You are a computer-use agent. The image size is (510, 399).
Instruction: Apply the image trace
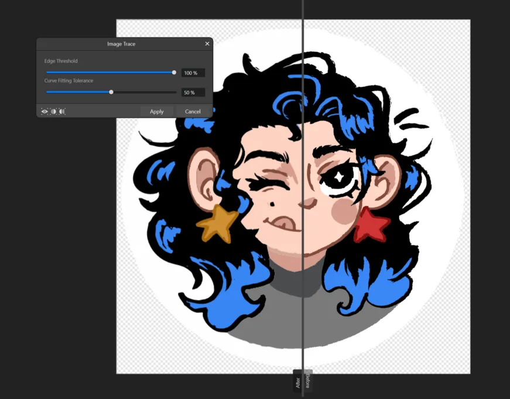coord(156,111)
